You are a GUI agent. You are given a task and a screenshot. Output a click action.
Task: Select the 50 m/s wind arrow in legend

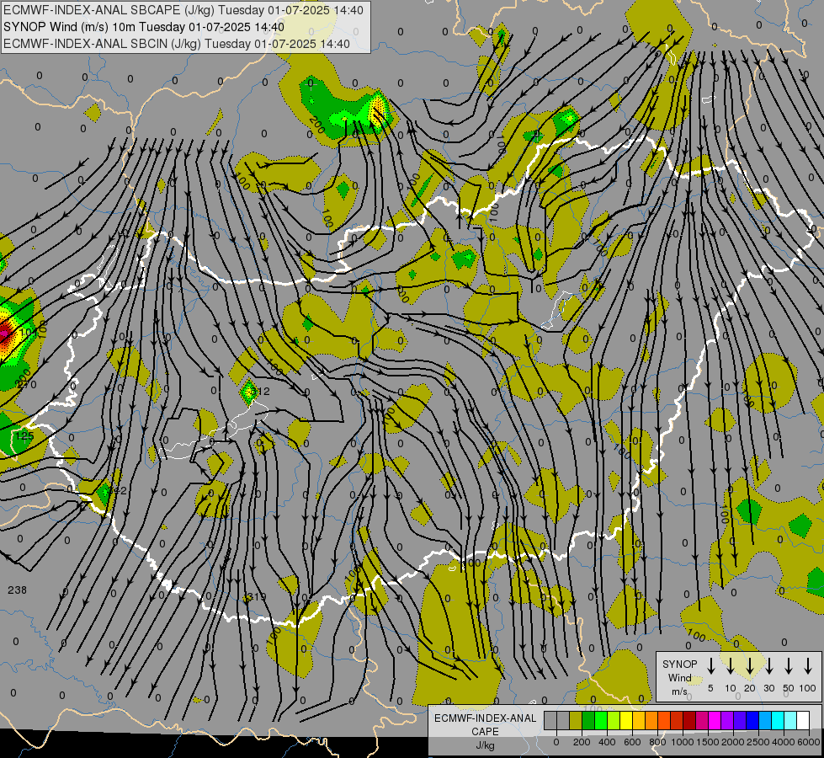[789, 666]
